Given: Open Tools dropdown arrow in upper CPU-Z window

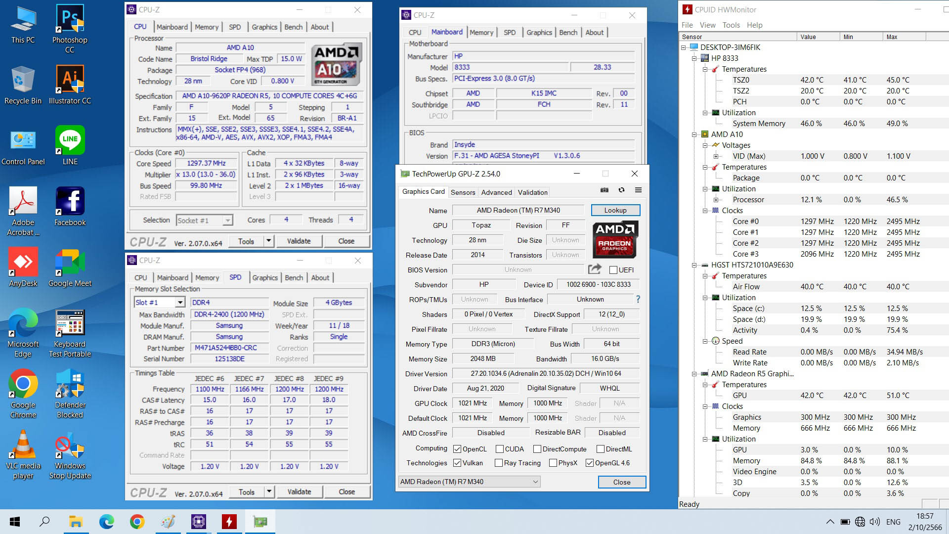Looking at the screenshot, I should pos(269,241).
